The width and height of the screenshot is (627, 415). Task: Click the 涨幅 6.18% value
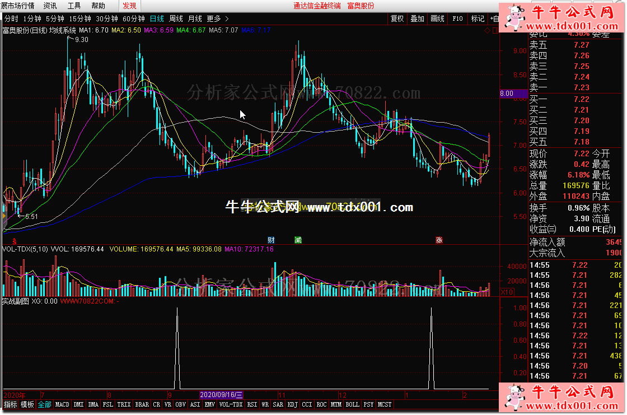579,175
